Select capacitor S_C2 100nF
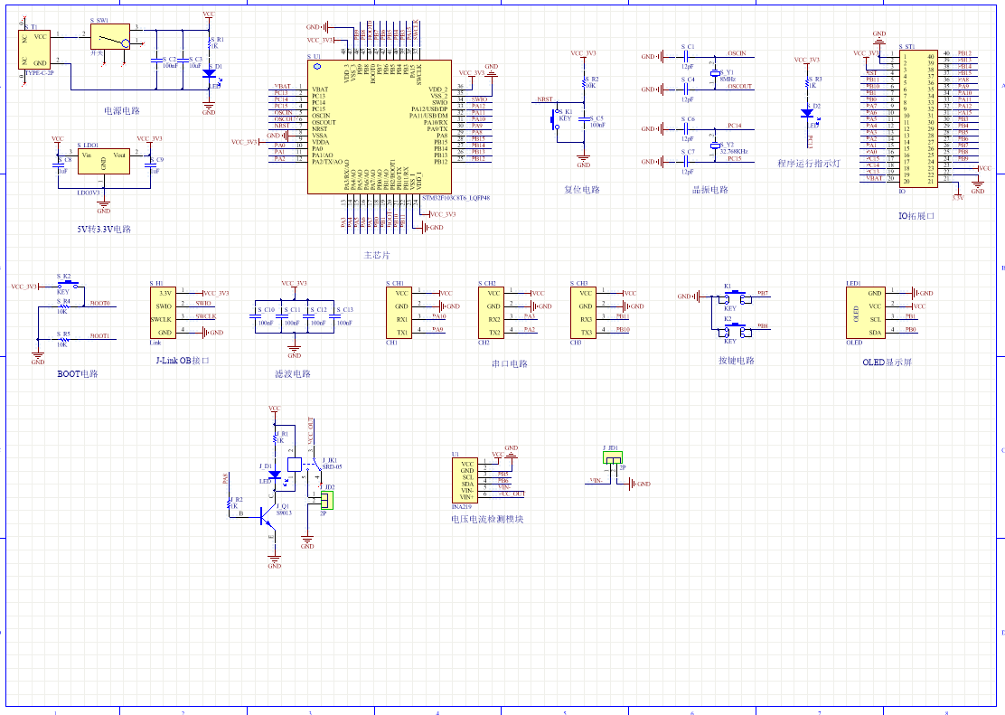 [155, 61]
